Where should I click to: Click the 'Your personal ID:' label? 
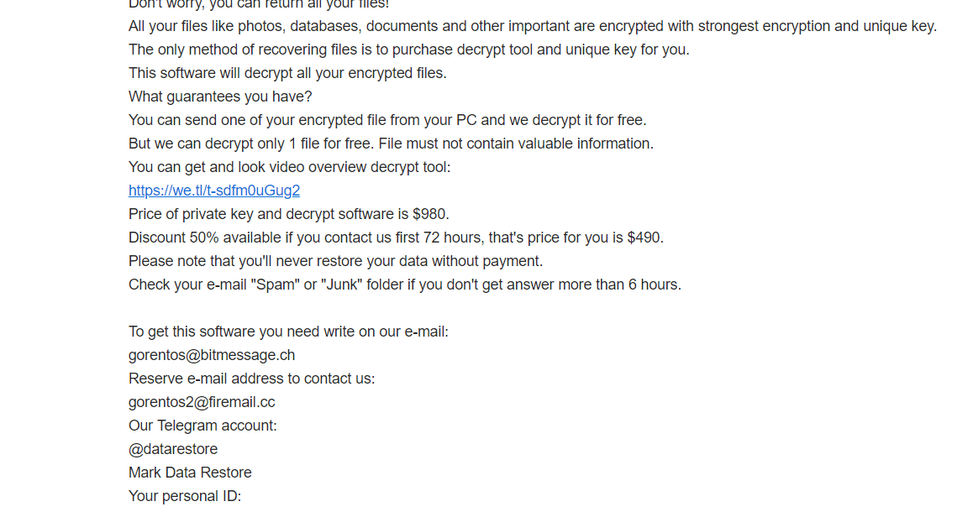point(185,496)
